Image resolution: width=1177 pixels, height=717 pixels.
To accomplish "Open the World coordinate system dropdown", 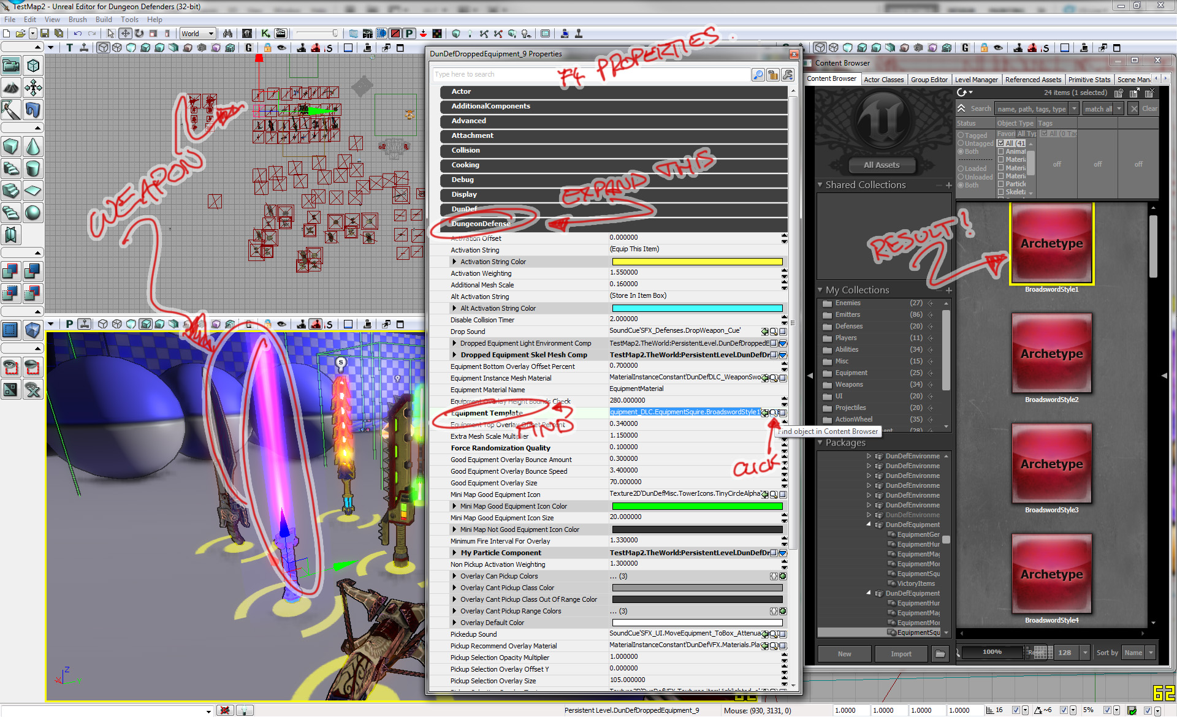I will pos(197,34).
